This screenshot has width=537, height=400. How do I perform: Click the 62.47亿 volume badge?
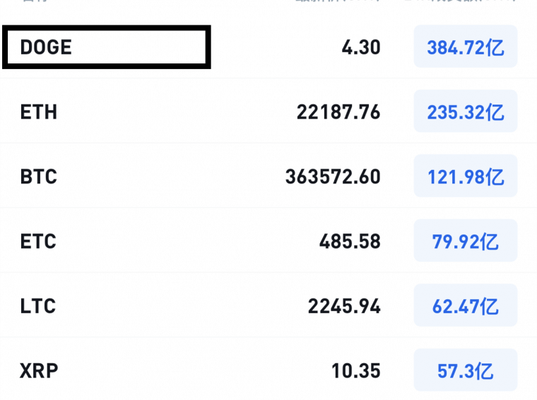coord(466,305)
